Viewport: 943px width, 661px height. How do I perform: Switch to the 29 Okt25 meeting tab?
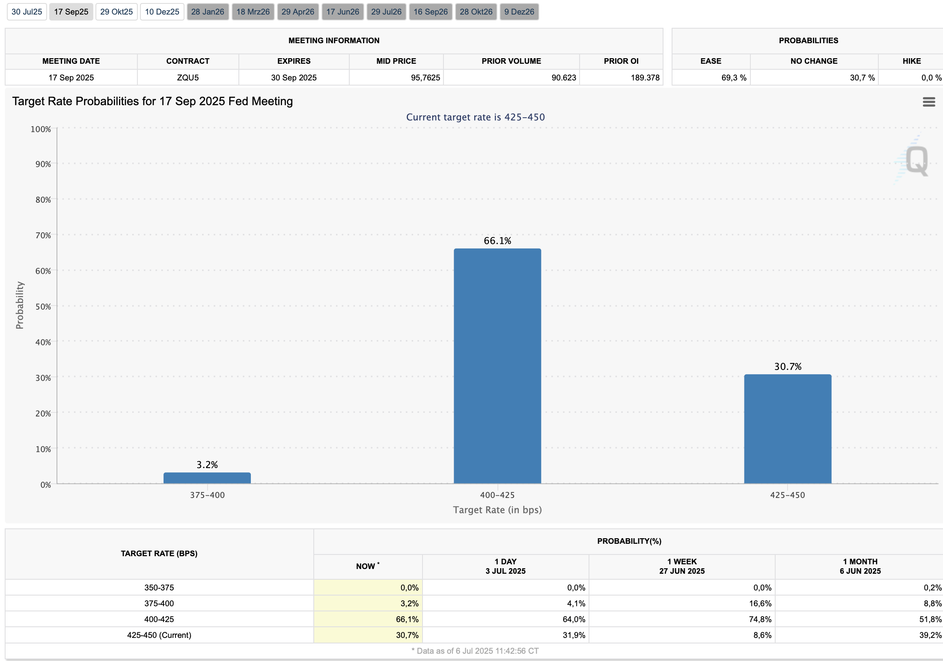pyautogui.click(x=116, y=12)
